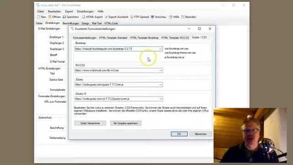Open the Hilfe menu in the menu bar

pyautogui.click(x=101, y=11)
